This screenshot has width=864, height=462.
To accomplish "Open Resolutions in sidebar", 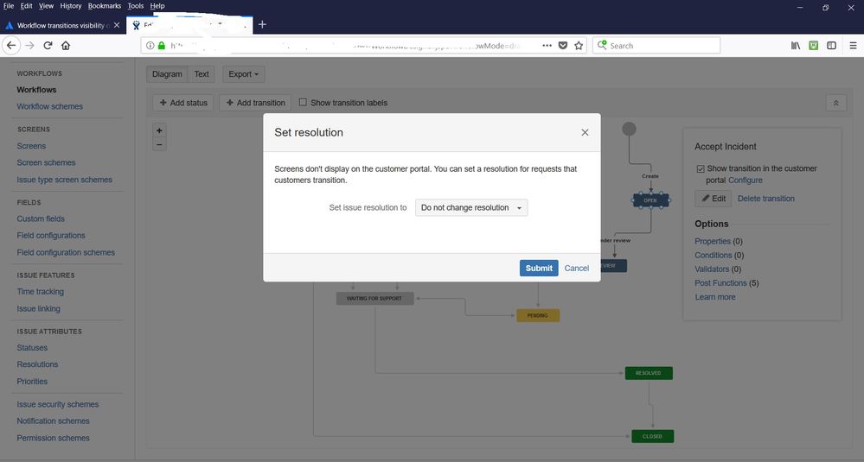I will (x=37, y=364).
